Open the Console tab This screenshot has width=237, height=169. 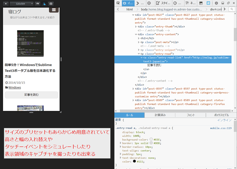click(140, 3)
